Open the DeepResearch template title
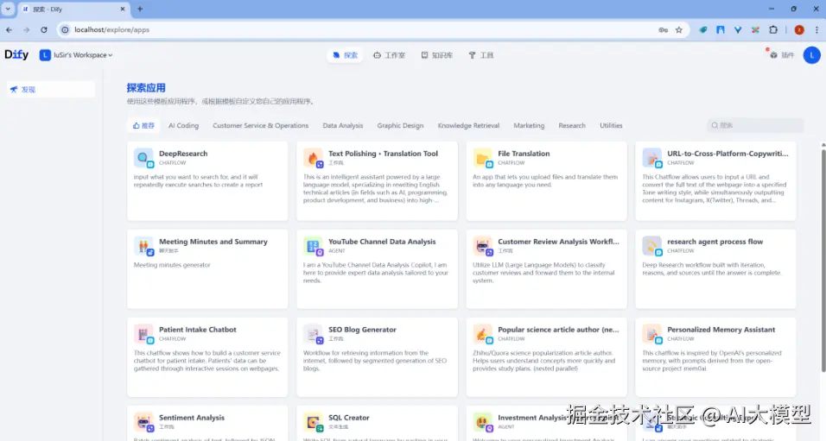 pyautogui.click(x=183, y=154)
